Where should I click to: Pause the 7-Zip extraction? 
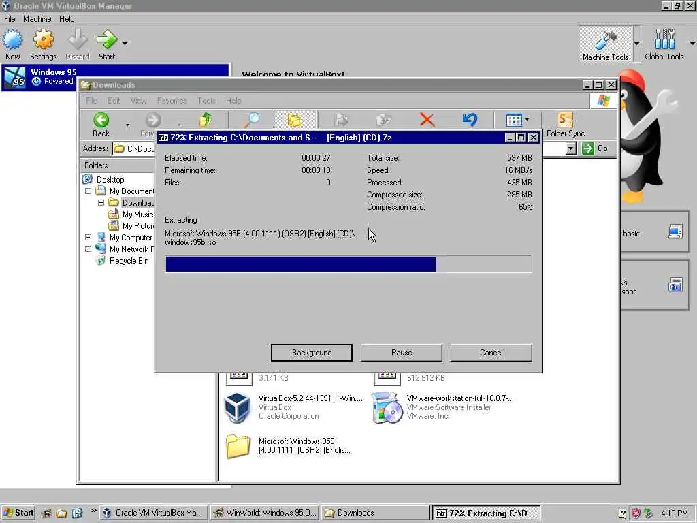[402, 353]
